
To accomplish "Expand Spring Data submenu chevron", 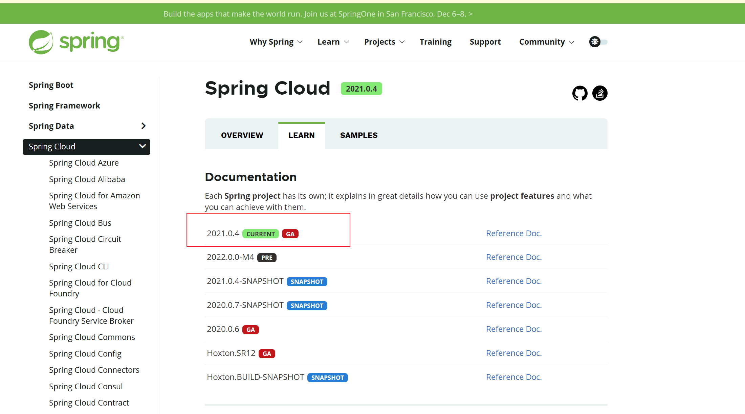I will pos(144,126).
